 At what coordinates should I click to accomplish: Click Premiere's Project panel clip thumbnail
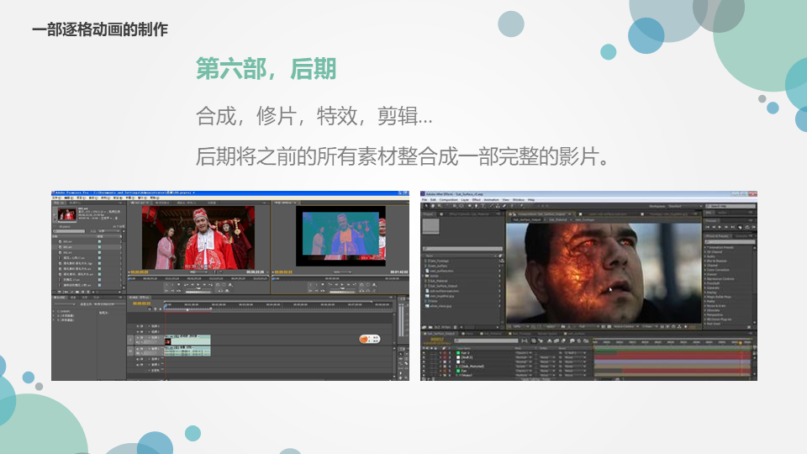coord(67,214)
